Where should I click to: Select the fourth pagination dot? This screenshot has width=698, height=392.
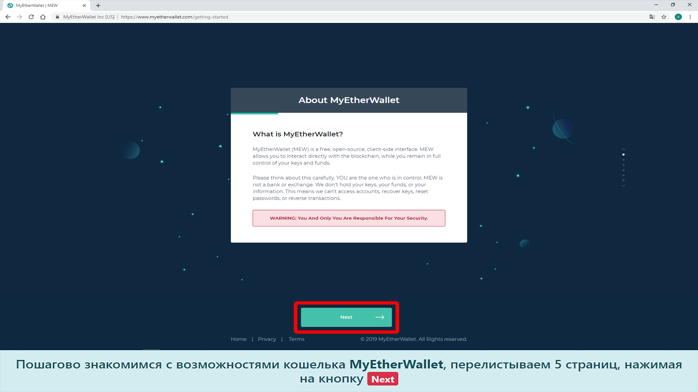pos(623,170)
